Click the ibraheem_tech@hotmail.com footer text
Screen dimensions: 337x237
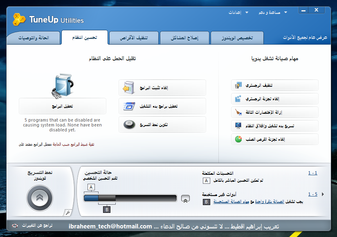[110, 226]
